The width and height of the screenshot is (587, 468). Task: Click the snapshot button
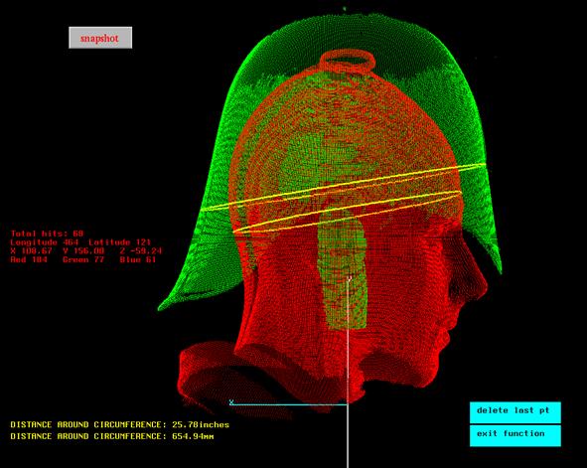100,38
